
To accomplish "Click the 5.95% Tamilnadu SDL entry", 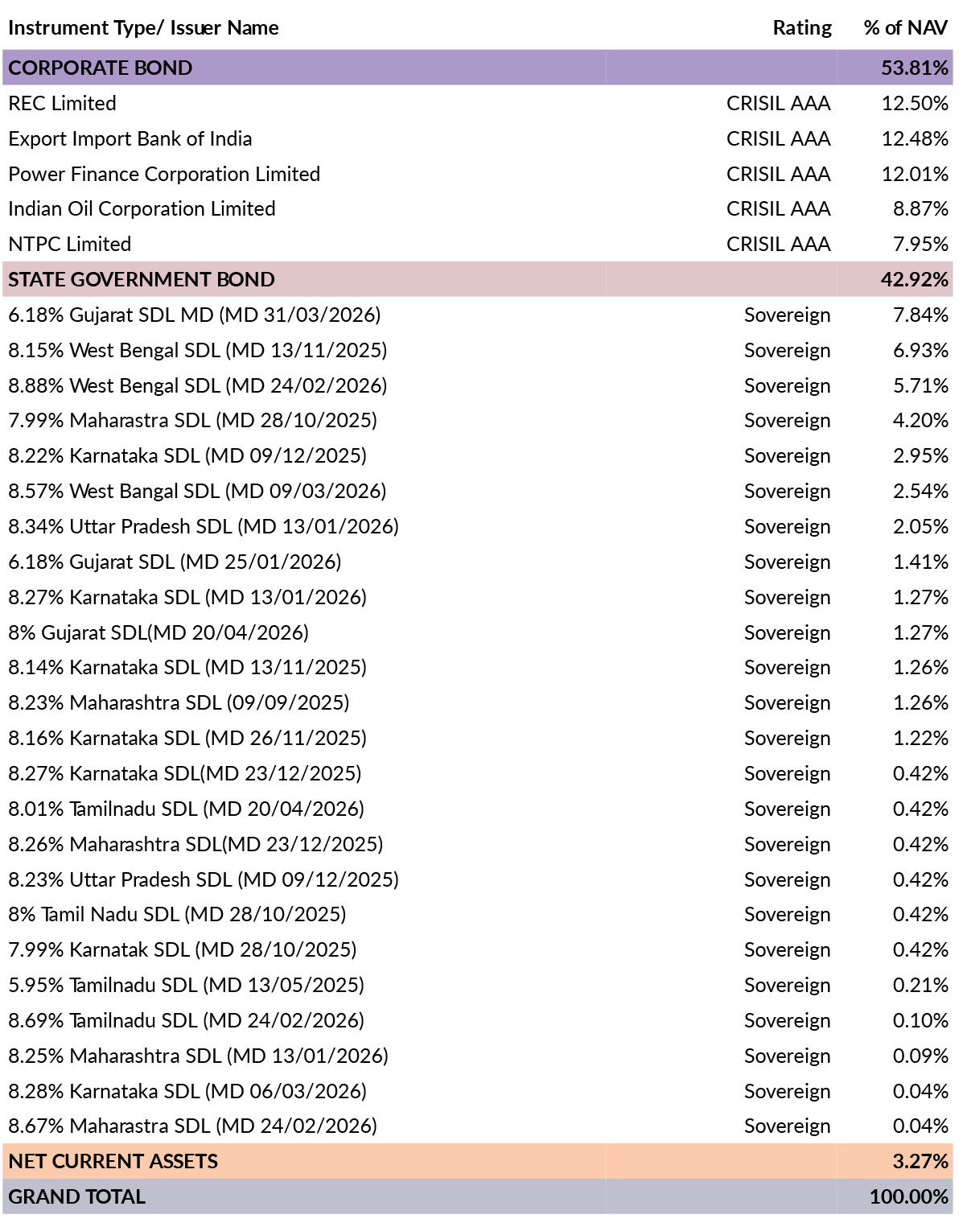I will coord(186,985).
